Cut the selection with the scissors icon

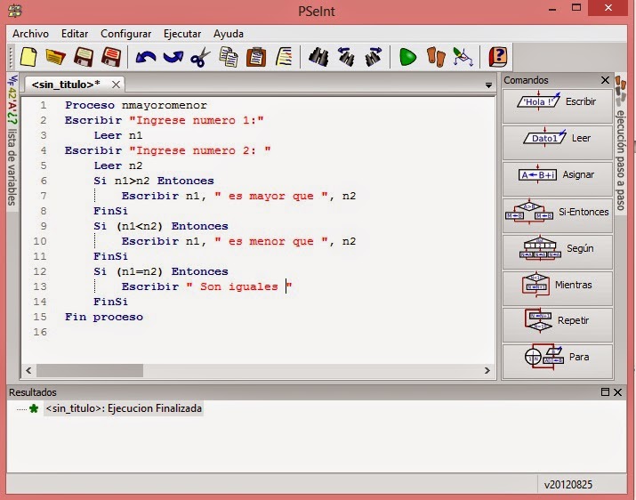tap(200, 57)
